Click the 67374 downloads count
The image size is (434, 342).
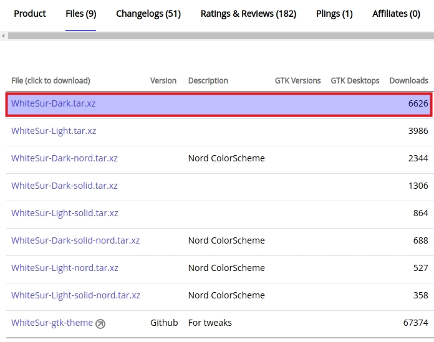coord(416,323)
